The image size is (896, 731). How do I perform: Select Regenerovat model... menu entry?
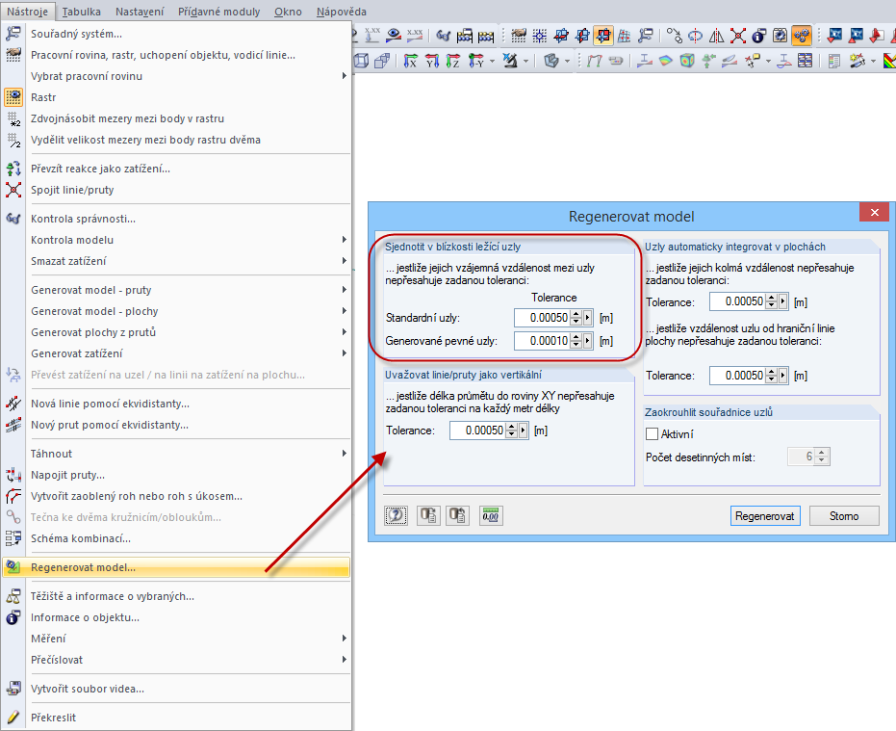point(176,567)
